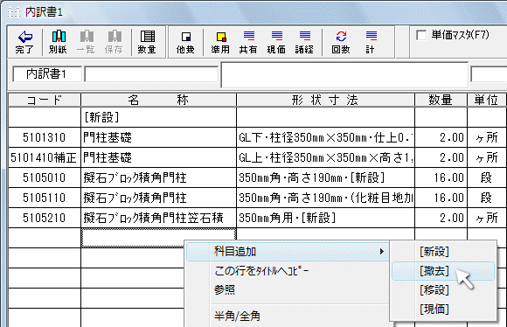507x327 pixels.
Task: Click the 数量 column header
Action: pyautogui.click(x=441, y=101)
